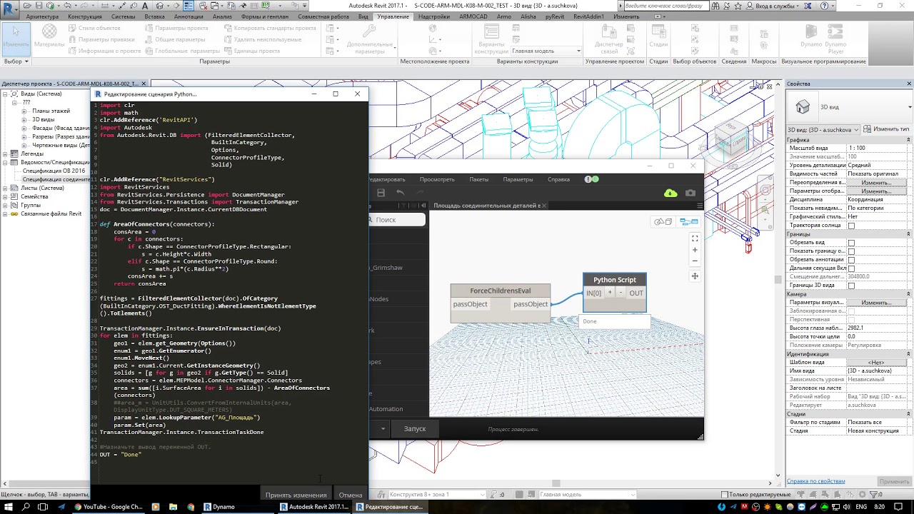Viewport: 914px width, 514px height.
Task: Toggle Перспективная checkbox
Action: (851, 320)
